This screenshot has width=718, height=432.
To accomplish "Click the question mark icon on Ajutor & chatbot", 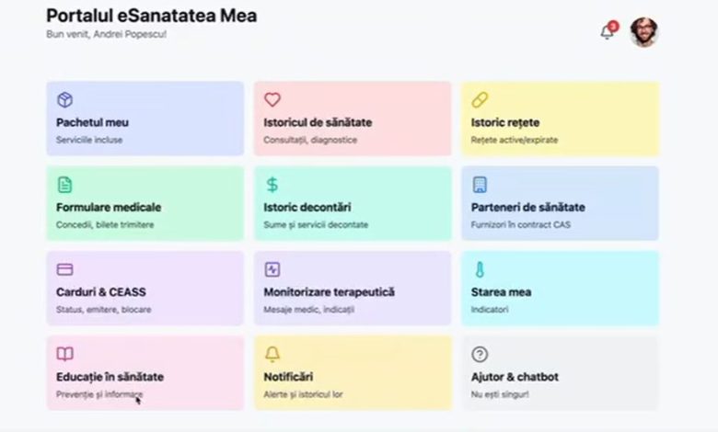I will click(x=480, y=354).
